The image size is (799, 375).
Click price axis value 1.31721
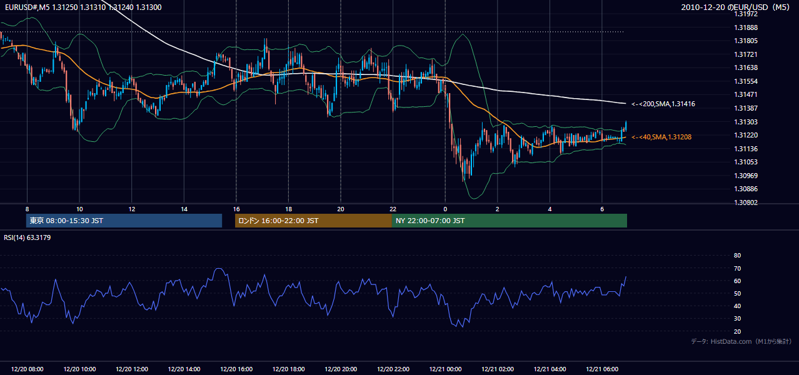coord(746,54)
